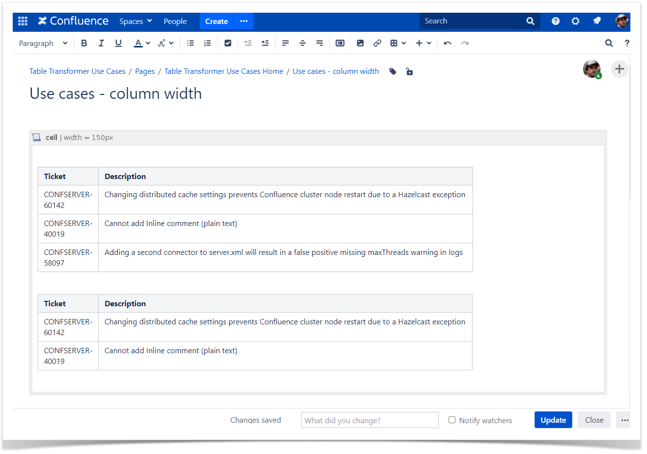This screenshot has height=454, width=647.
Task: Open the more actions ellipsis beside Close
Action: 625,420
